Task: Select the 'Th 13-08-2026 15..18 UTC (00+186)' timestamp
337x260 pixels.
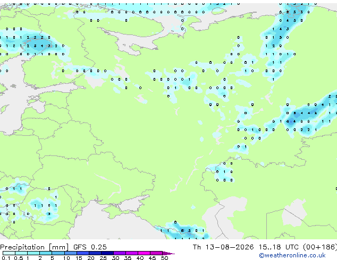Action: pos(265,247)
